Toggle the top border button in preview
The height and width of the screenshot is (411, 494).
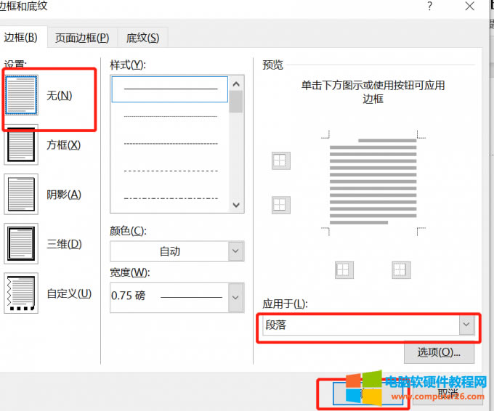[280, 160]
